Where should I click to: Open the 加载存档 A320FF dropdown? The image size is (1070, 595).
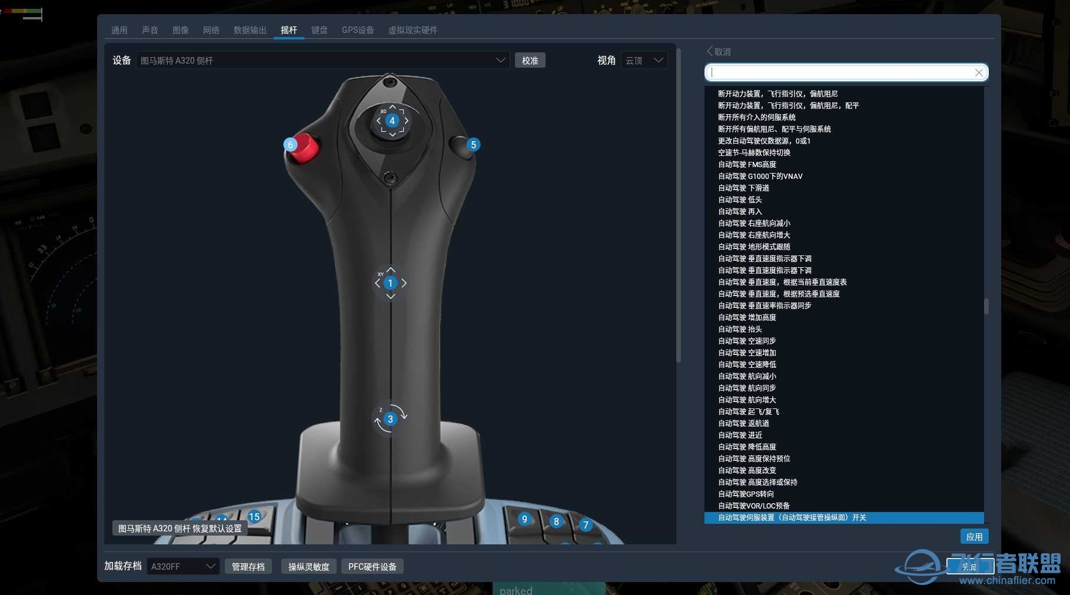tap(183, 566)
